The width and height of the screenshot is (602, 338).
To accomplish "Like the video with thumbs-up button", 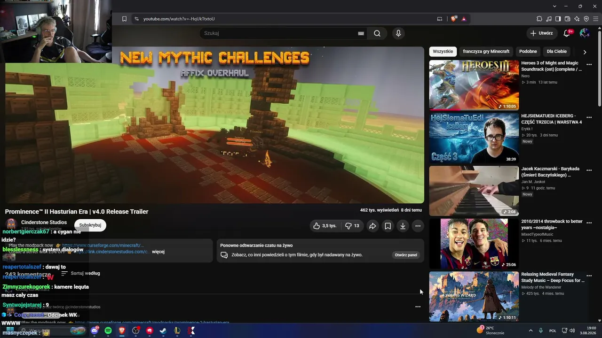I will tap(325, 226).
